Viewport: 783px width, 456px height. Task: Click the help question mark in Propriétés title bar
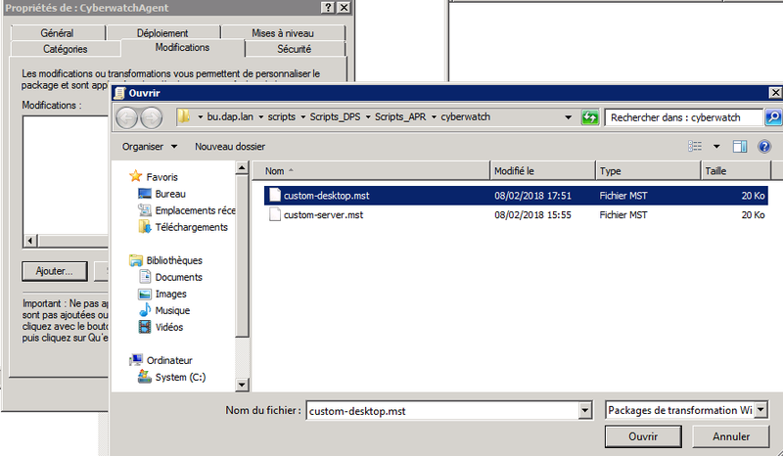coord(328,8)
